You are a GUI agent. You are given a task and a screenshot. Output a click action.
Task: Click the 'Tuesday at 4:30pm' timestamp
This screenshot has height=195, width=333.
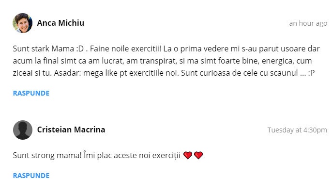[297, 130]
